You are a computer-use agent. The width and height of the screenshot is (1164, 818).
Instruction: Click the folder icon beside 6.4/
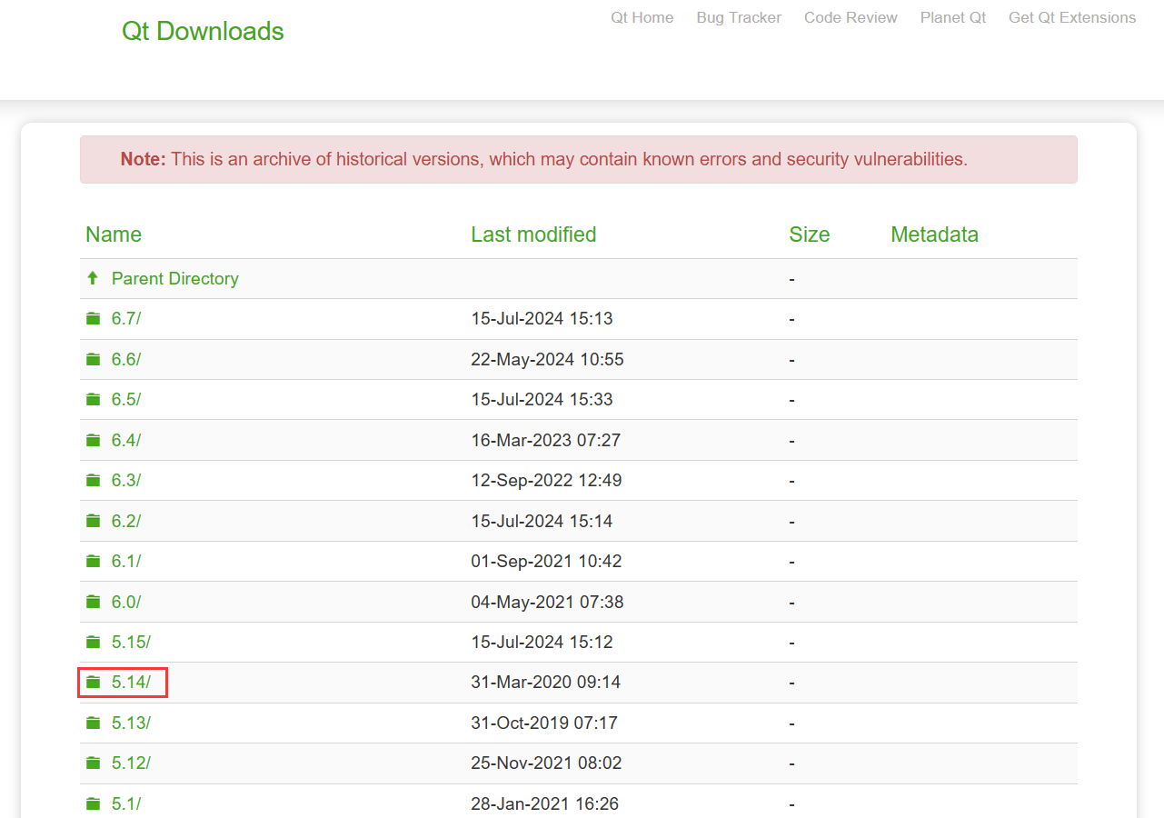pos(93,440)
